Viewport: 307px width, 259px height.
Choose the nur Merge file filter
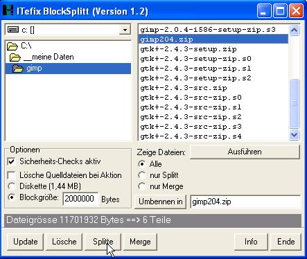click(142, 186)
